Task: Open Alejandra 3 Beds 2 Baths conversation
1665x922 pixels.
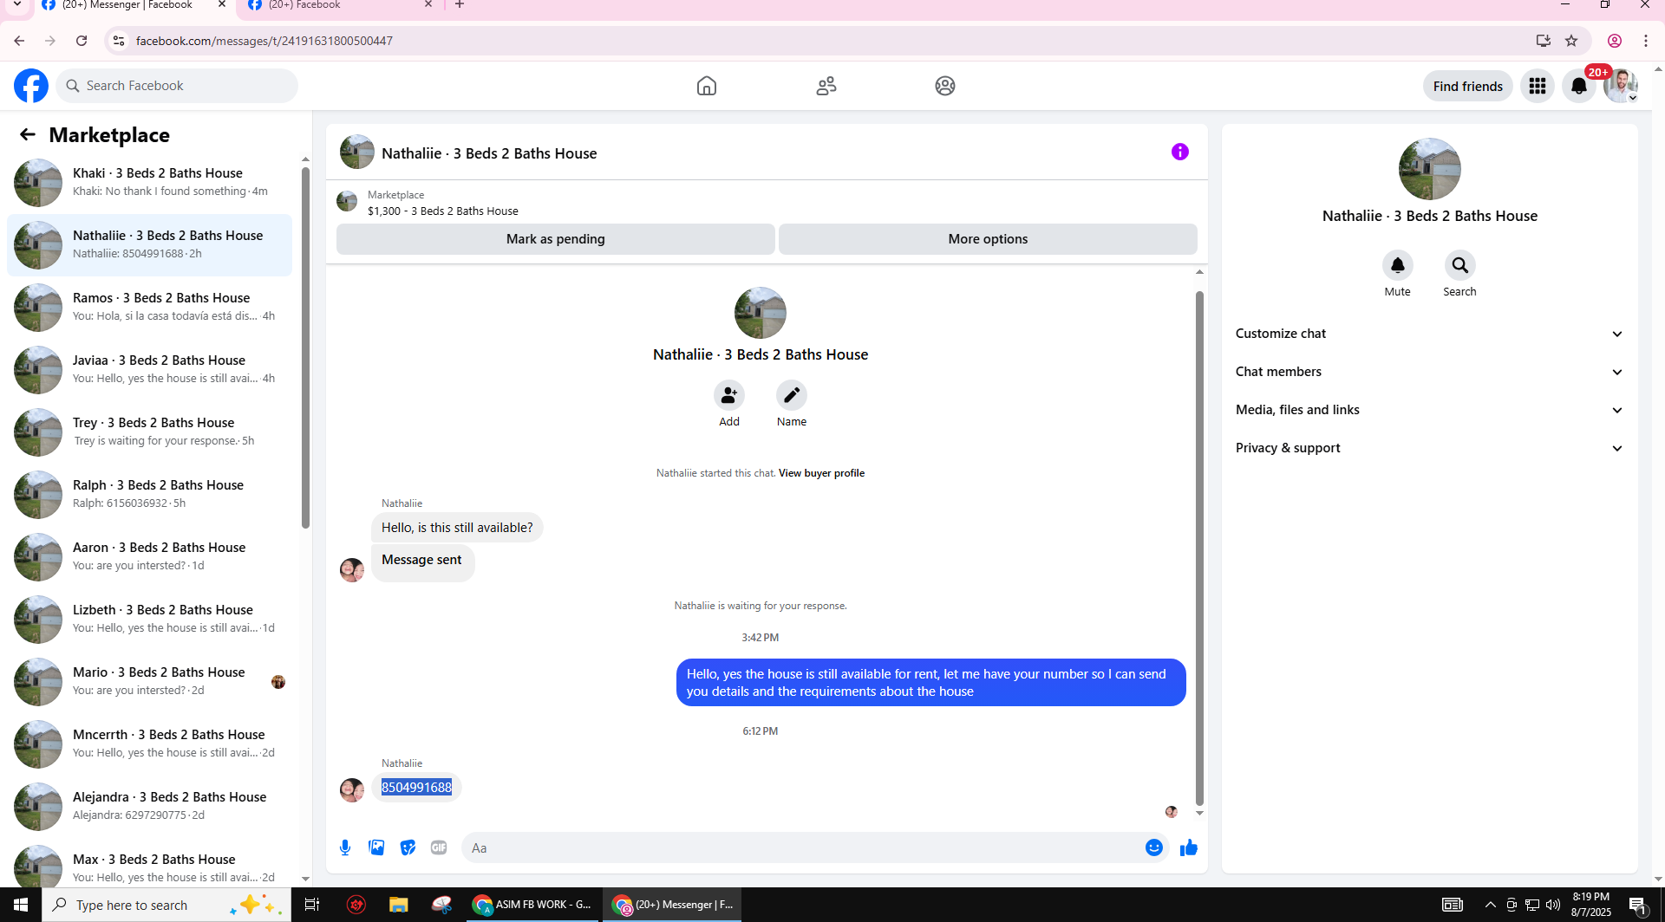Action: [149, 806]
